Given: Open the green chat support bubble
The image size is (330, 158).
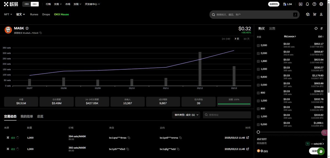Looking at the screenshot, I should point(321,151).
